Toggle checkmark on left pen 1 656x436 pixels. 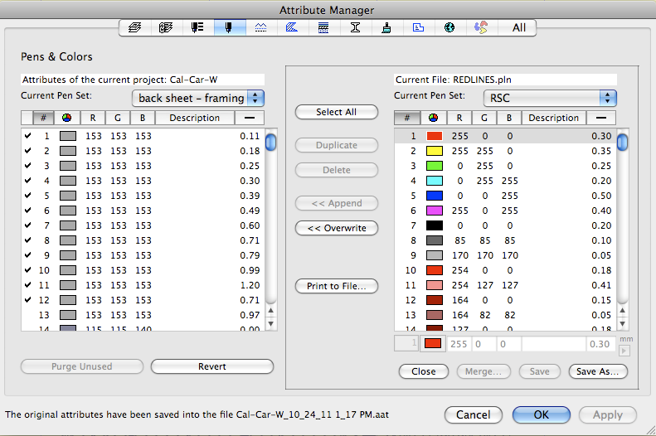(x=27, y=136)
